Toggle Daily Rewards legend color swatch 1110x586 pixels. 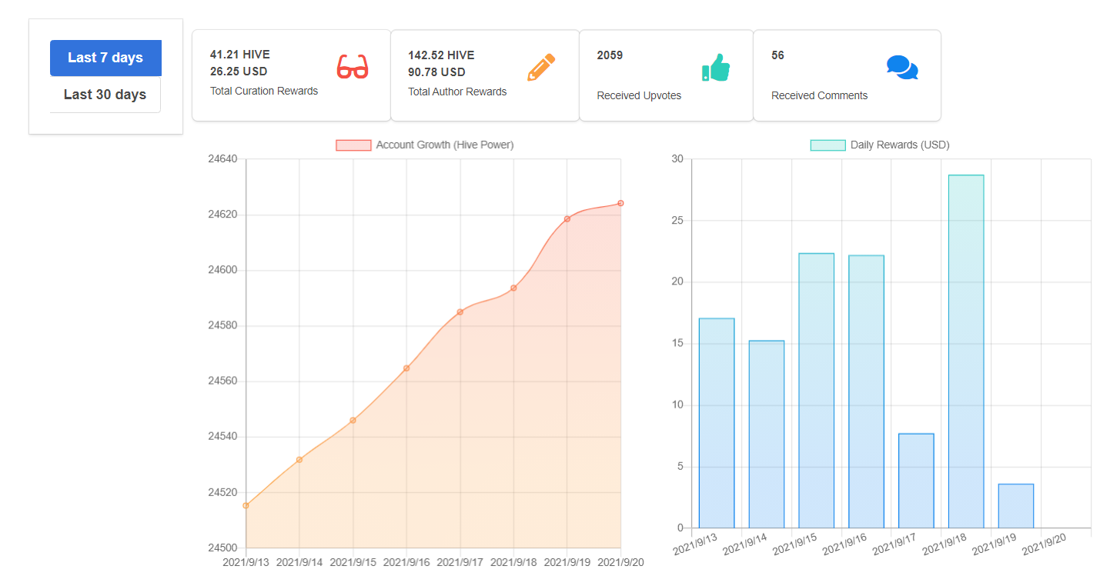tap(828, 145)
